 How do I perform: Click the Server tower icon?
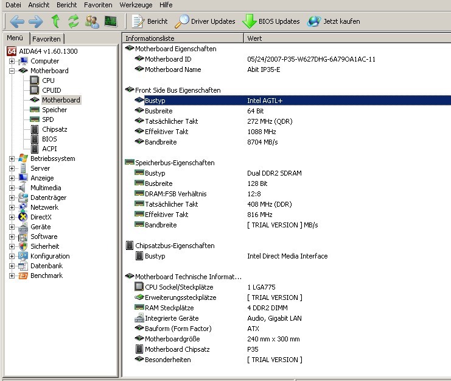click(x=23, y=168)
